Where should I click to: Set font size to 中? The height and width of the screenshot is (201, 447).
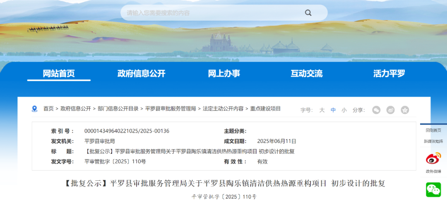click(333, 110)
